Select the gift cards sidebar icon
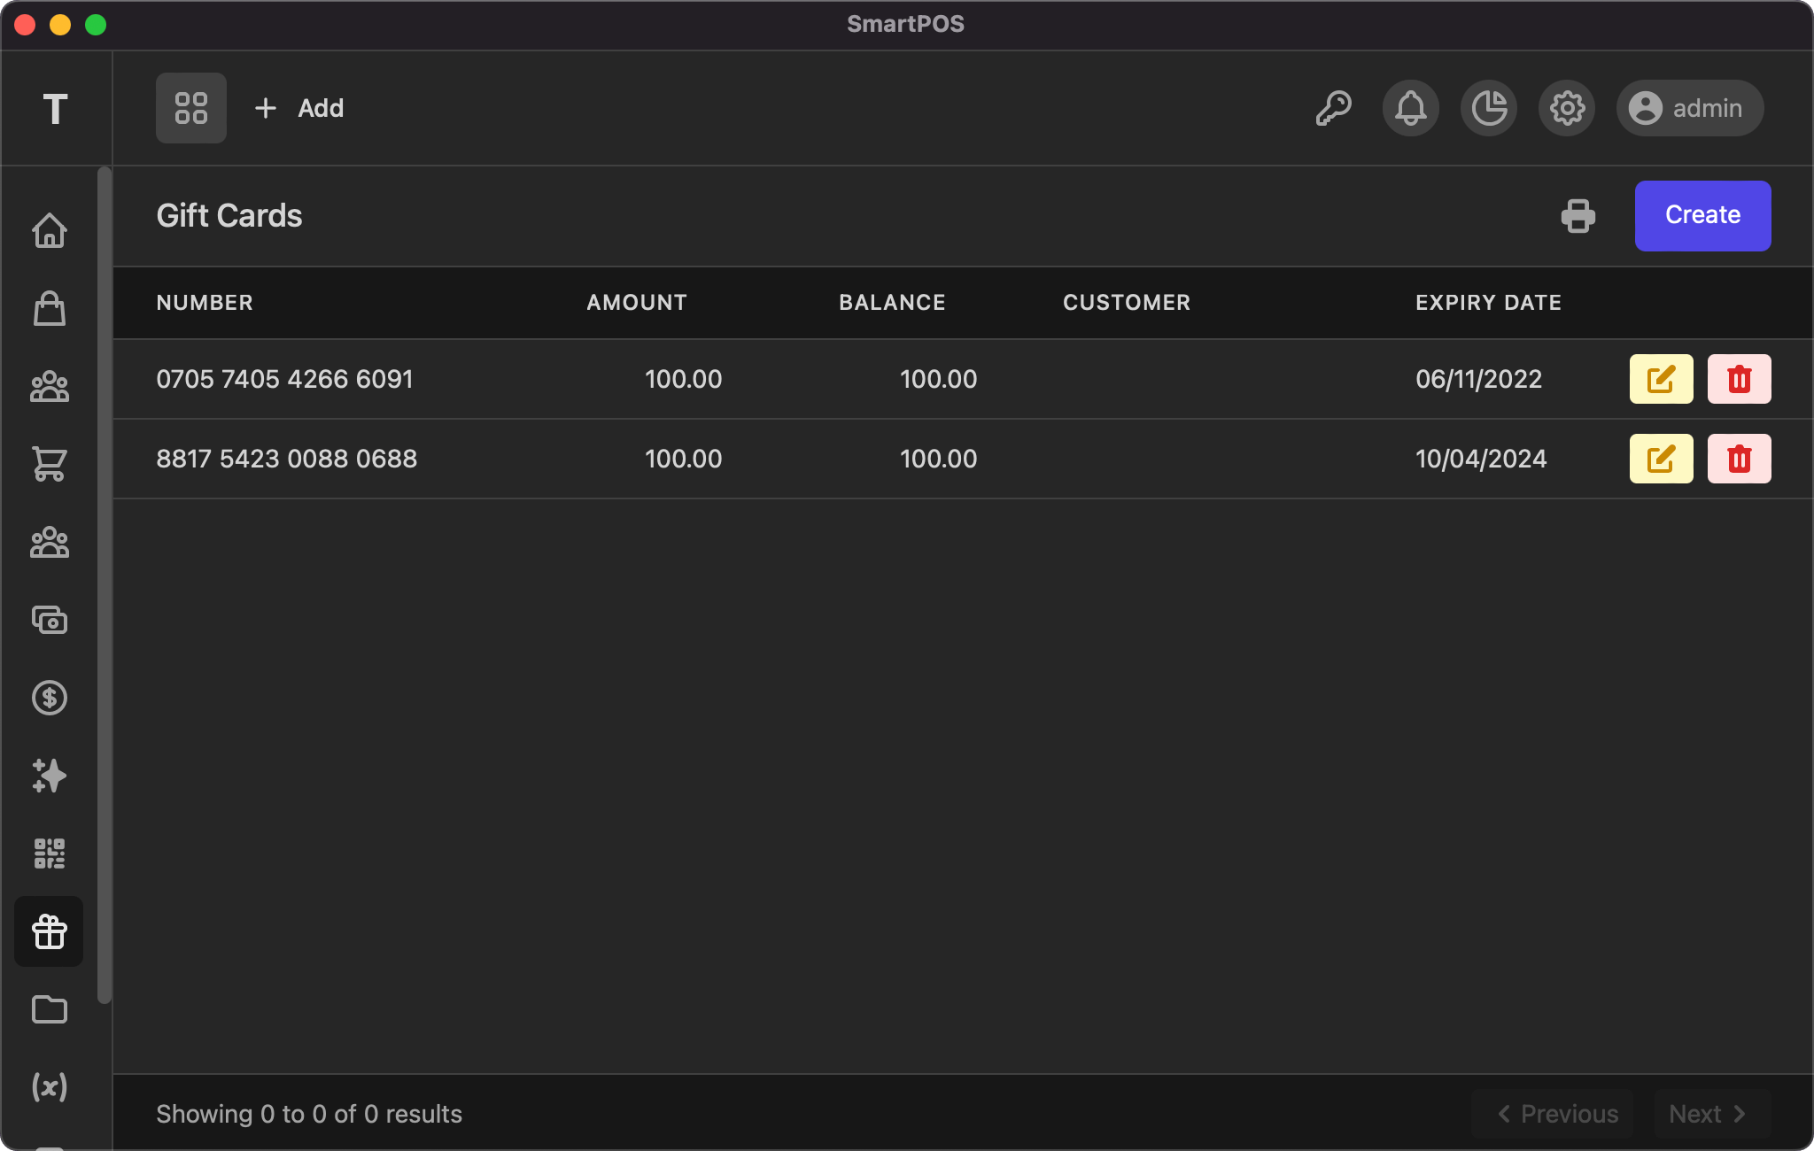Screen dimensions: 1814x1151 coord(50,931)
